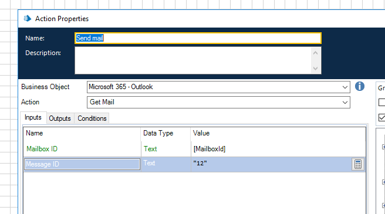Click the blue information icon beside Business Object
Image resolution: width=385 pixels, height=214 pixels.
coord(360,86)
